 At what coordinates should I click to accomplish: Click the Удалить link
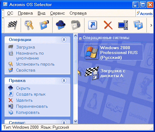(x=24, y=100)
